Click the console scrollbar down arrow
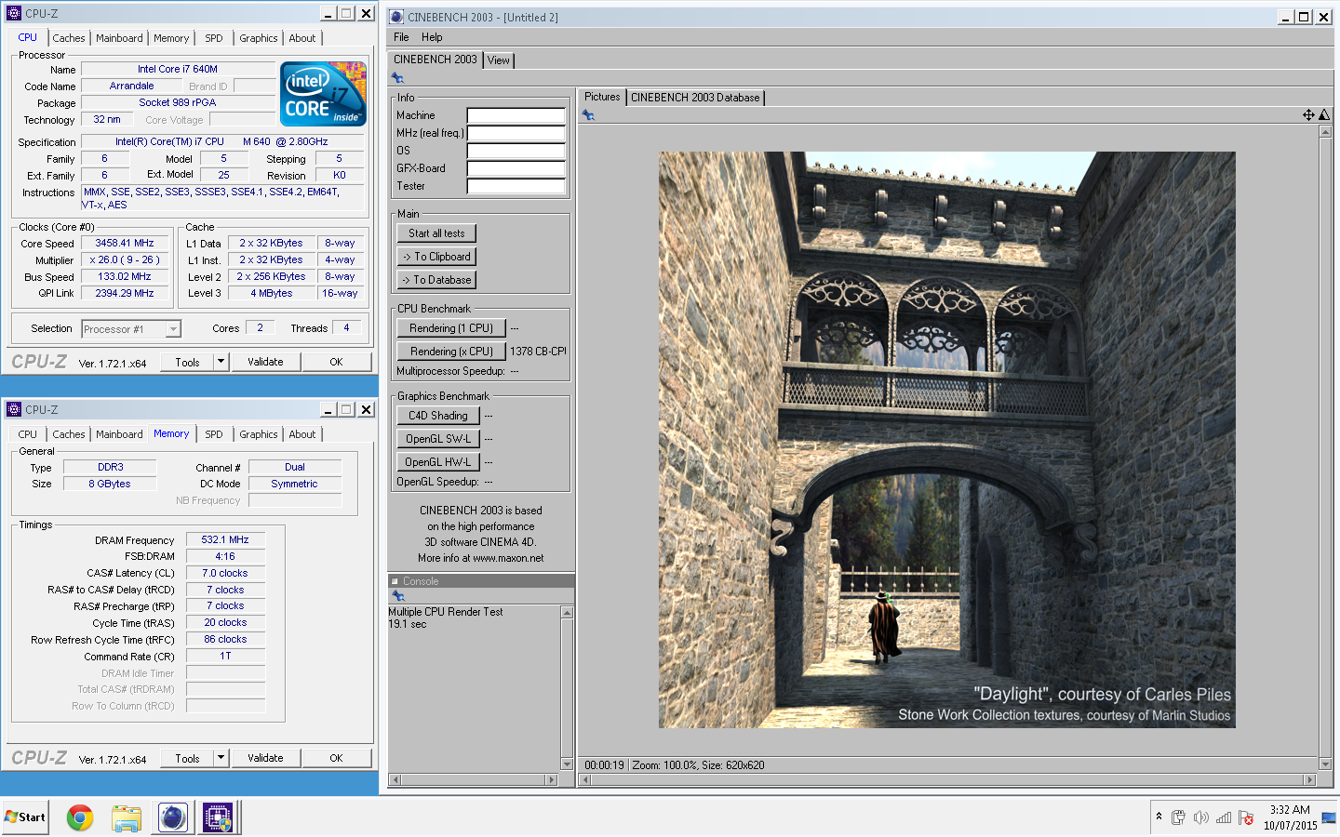 coord(567,764)
